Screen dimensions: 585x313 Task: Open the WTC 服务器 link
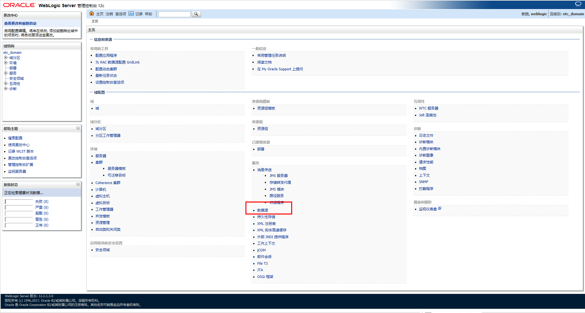[x=429, y=108]
